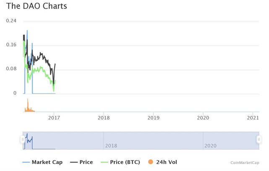Toggle the Price (BTC) legend series

[x=120, y=162]
